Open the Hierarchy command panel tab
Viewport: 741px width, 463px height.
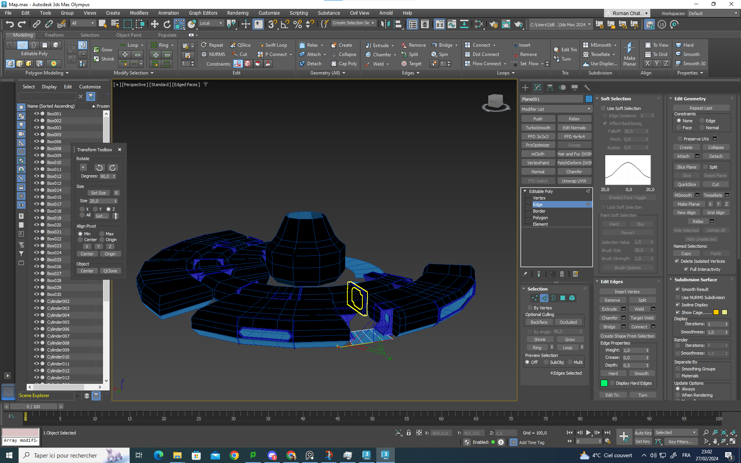pyautogui.click(x=550, y=88)
